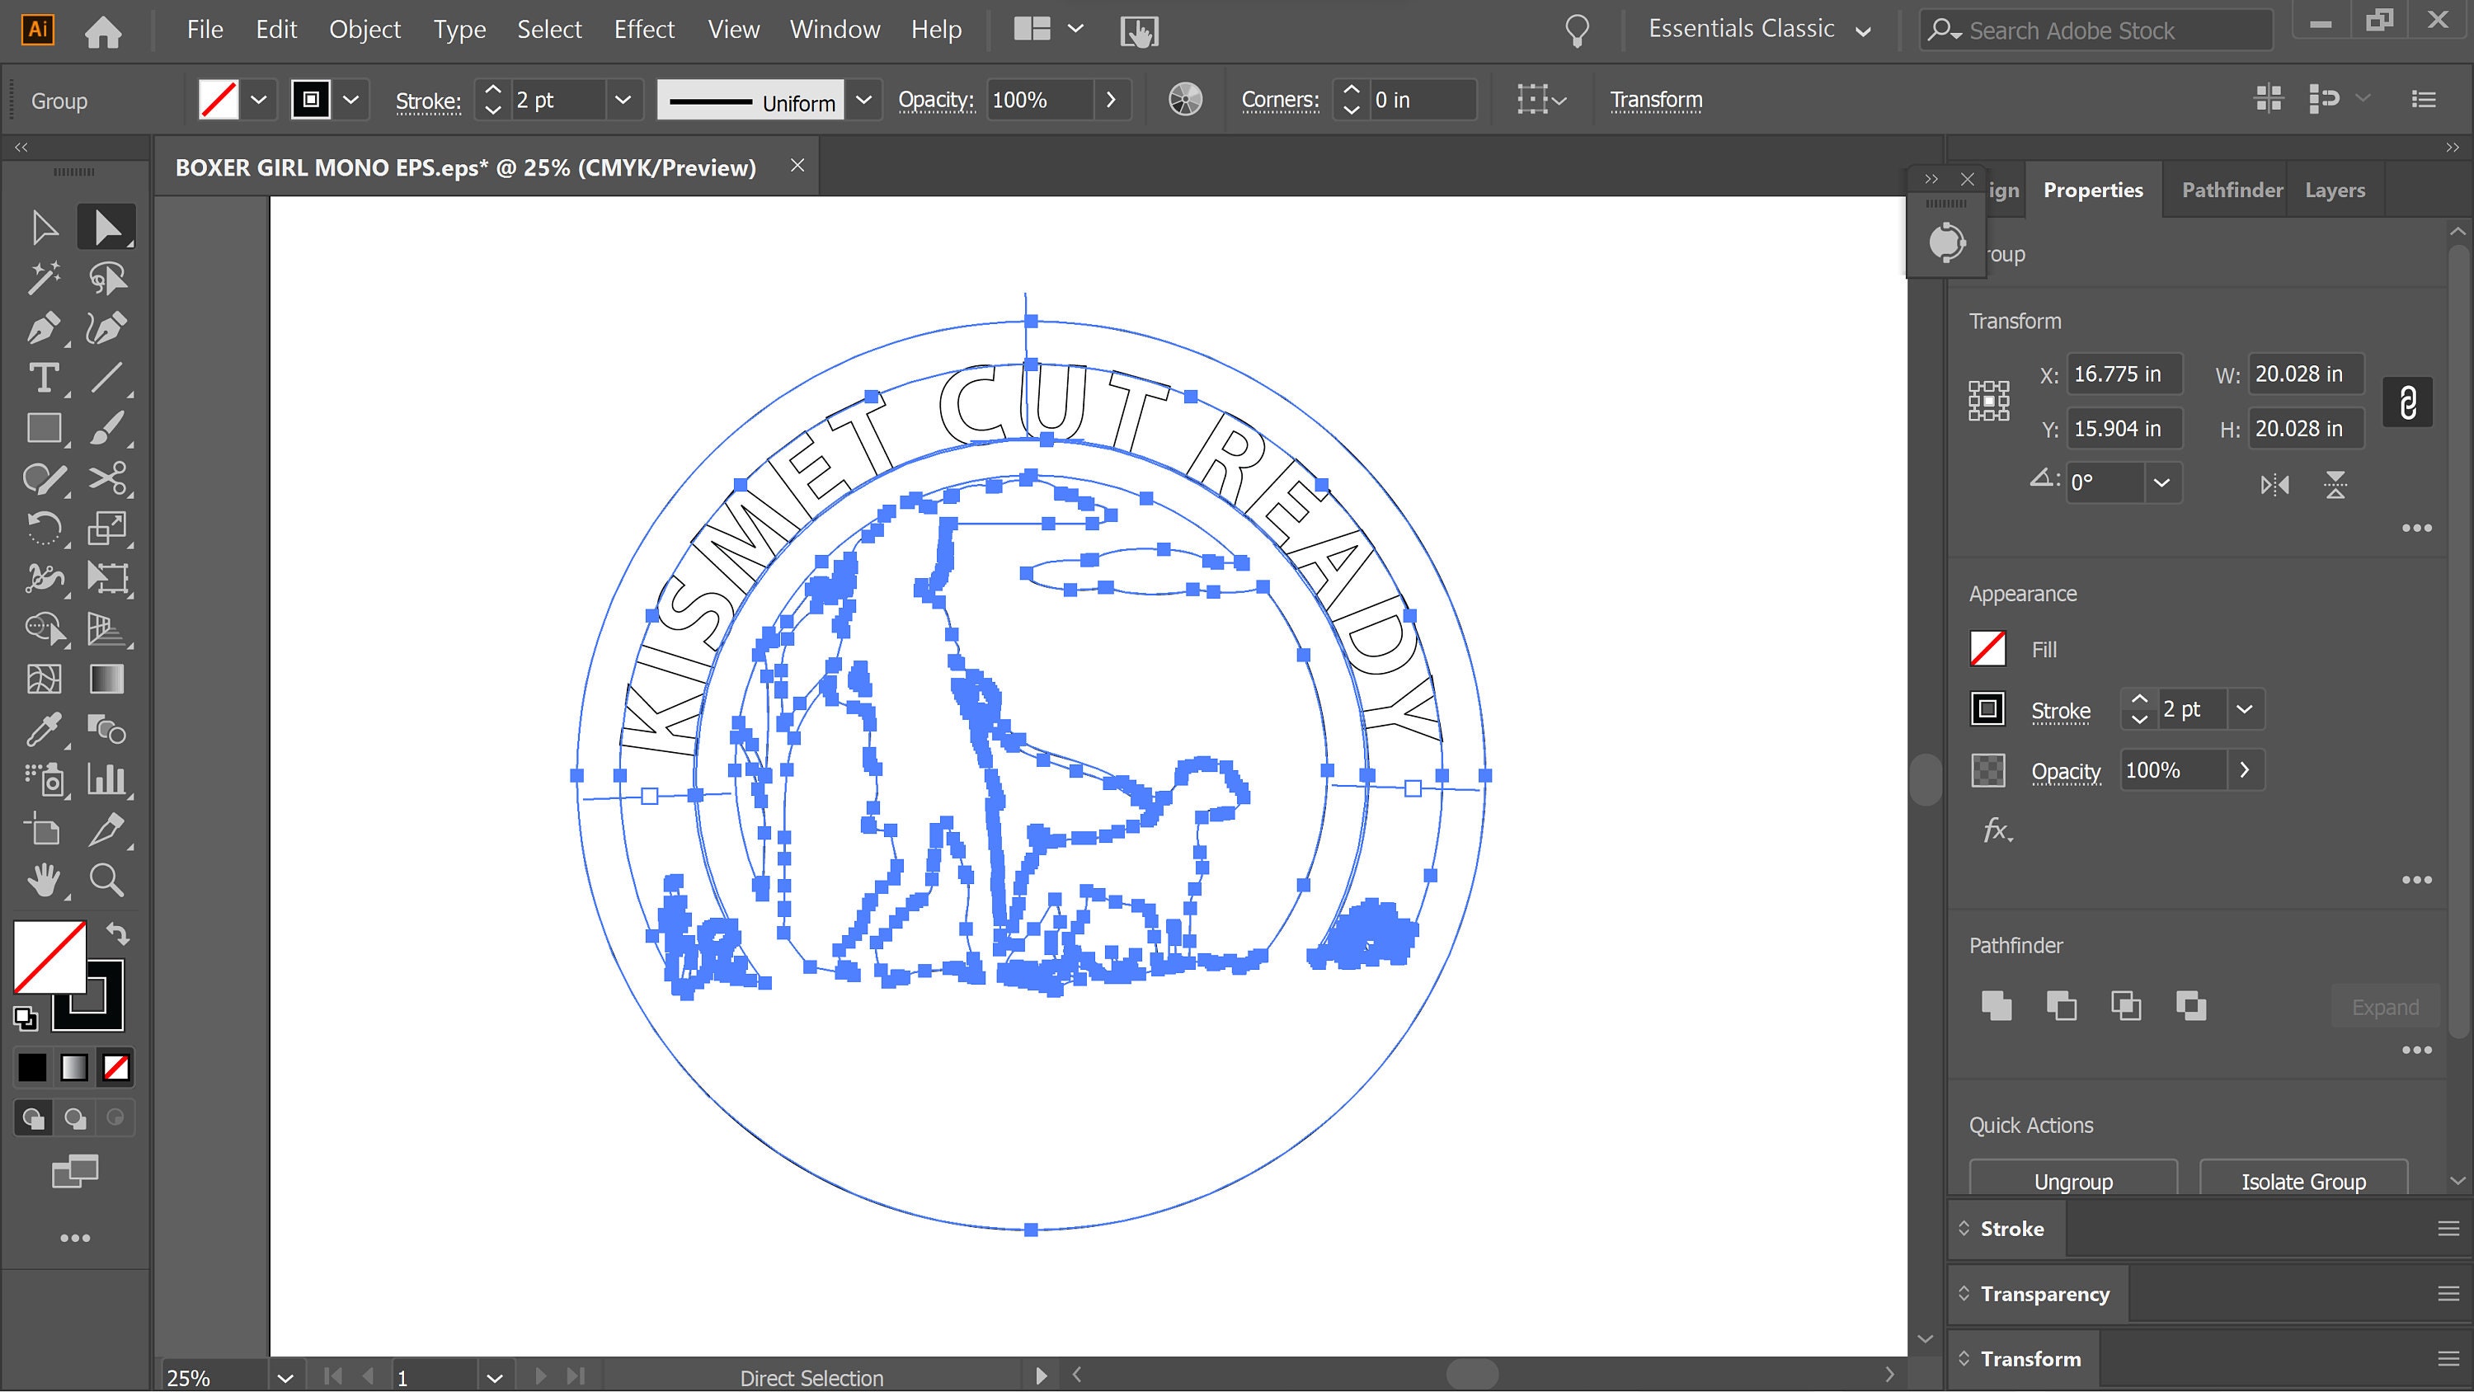Activate the Zoom tool
Screen dimensions: 2474x1392
coord(106,880)
